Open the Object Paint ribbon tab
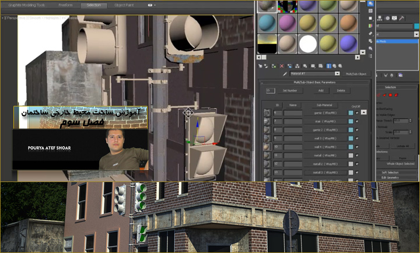 [x=124, y=5]
